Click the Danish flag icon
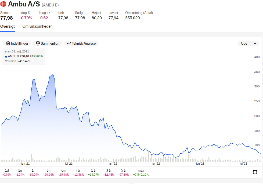The width and height of the screenshot is (263, 184). (x=3, y=4)
